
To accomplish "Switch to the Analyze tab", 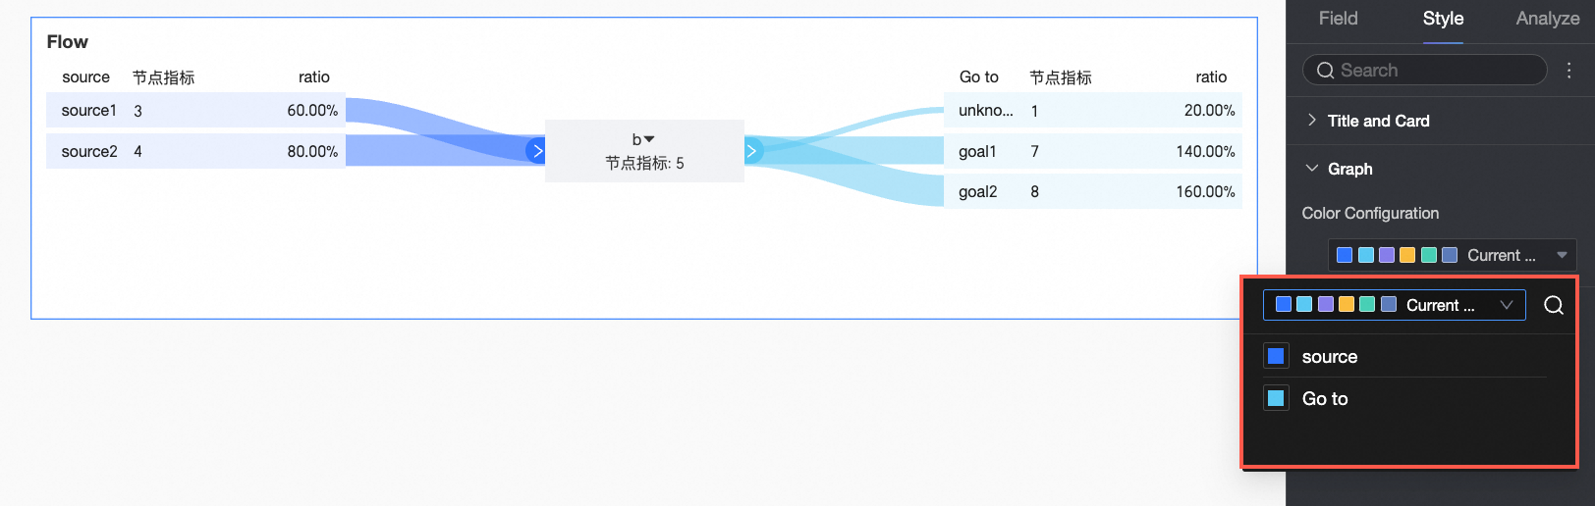I will click(x=1547, y=19).
